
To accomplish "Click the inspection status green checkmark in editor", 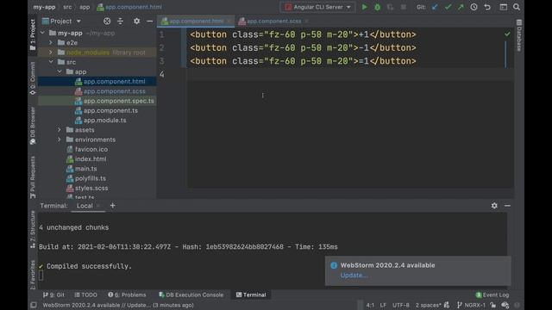I will click(507, 34).
